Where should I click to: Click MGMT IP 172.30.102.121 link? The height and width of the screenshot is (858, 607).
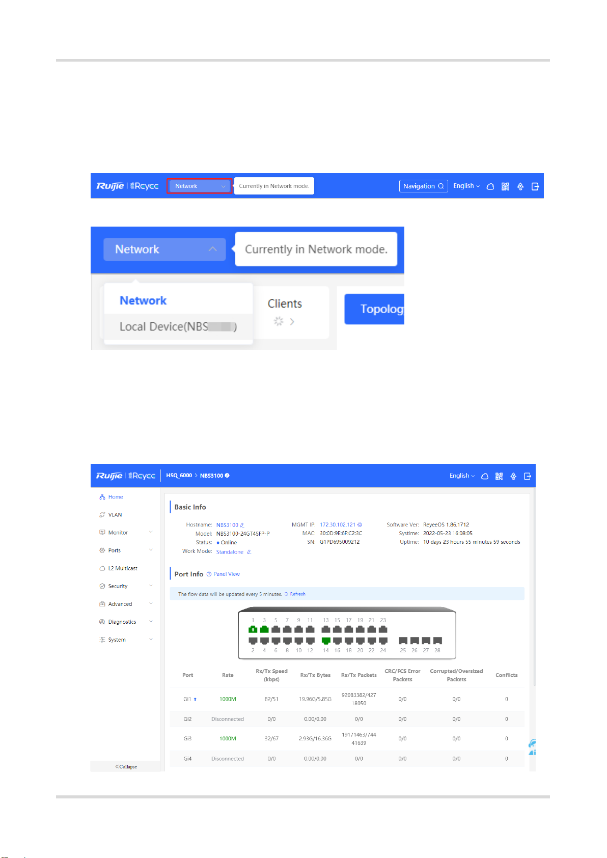coord(338,524)
